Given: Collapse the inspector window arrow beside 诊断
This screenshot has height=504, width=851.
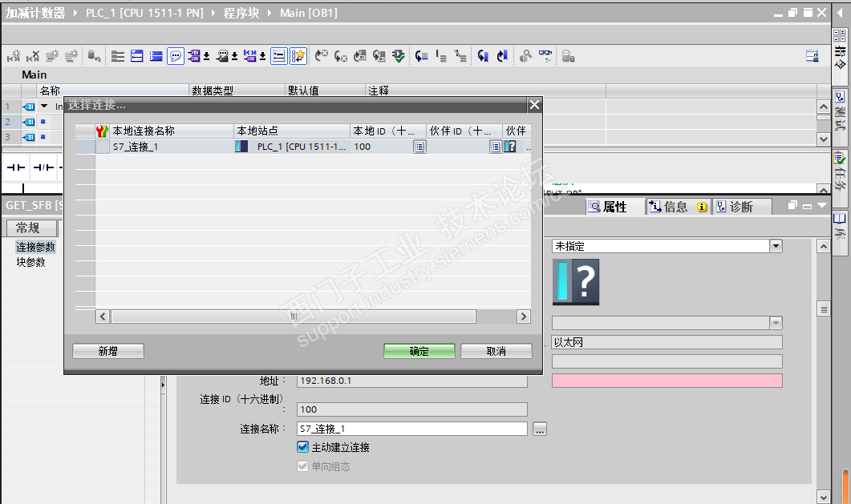Looking at the screenshot, I should tap(822, 206).
